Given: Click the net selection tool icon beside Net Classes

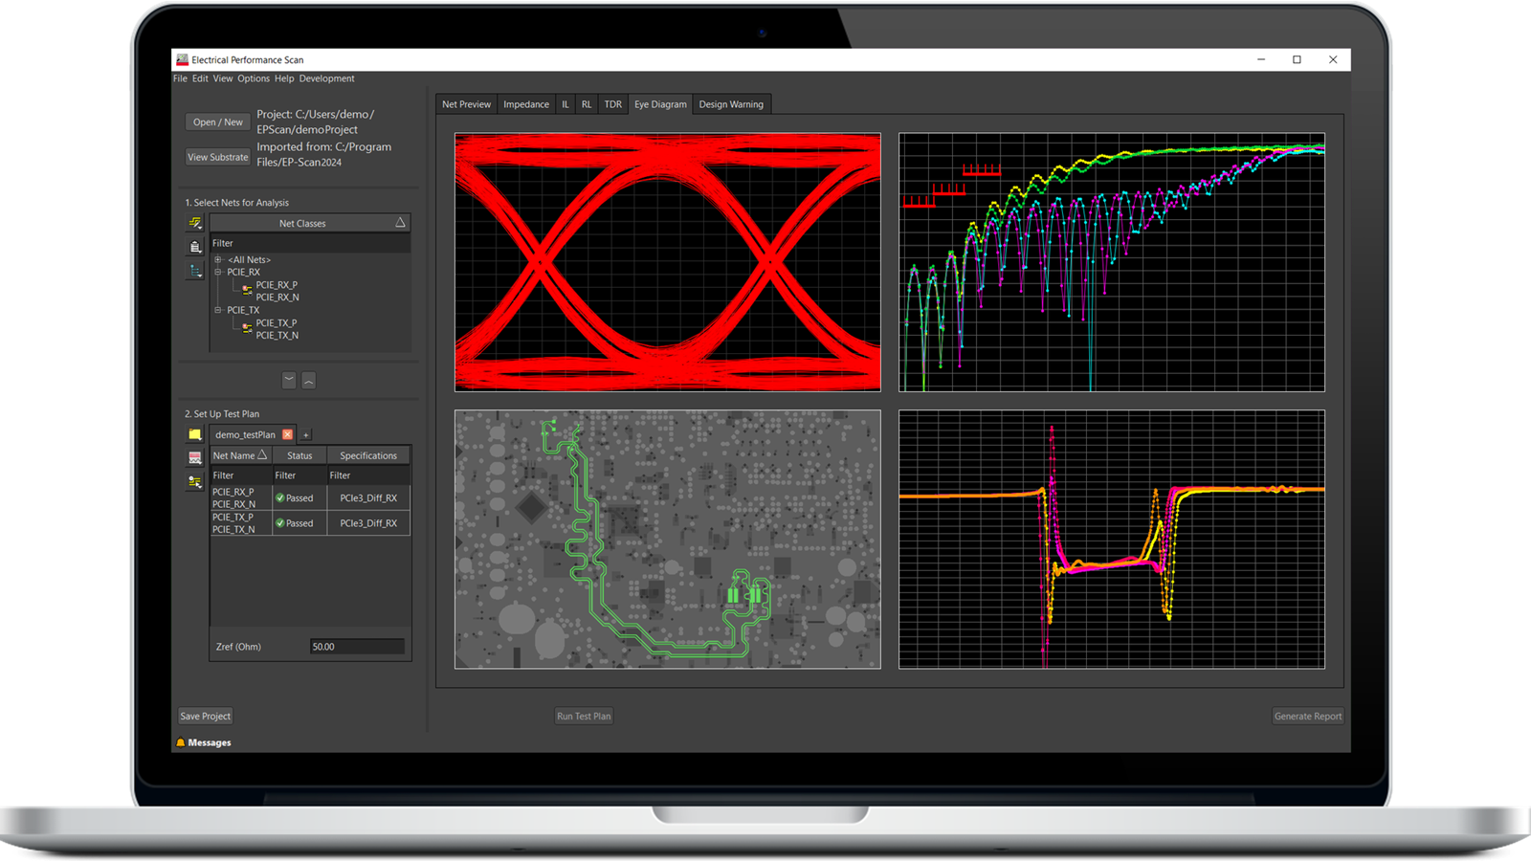Looking at the screenshot, I should pos(195,223).
